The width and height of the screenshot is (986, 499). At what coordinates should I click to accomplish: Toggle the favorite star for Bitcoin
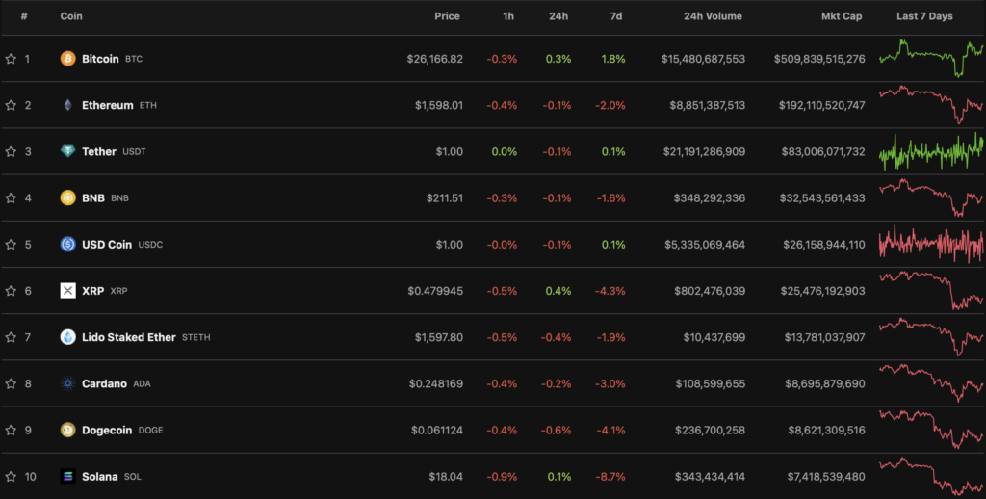coord(11,59)
